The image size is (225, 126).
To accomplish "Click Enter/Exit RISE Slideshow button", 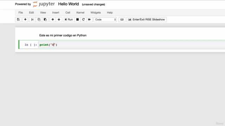I will click(147, 20).
